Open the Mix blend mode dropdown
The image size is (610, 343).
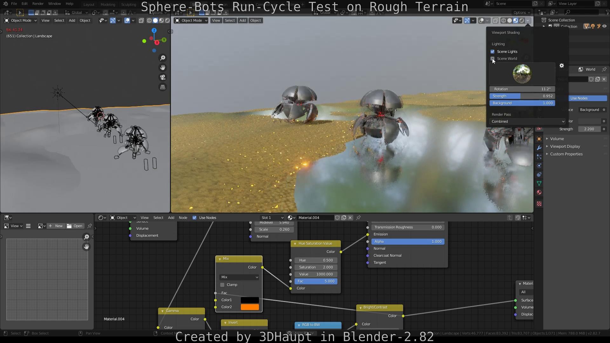pos(239,277)
